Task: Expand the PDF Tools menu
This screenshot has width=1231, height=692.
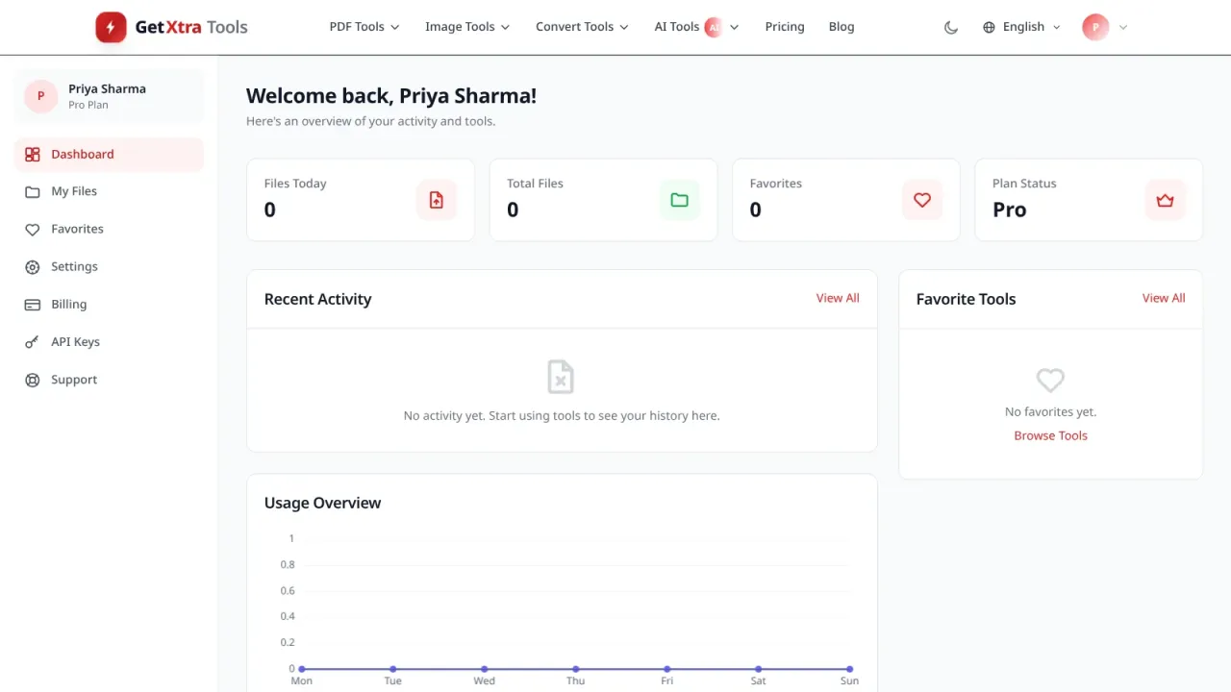Action: tap(364, 27)
